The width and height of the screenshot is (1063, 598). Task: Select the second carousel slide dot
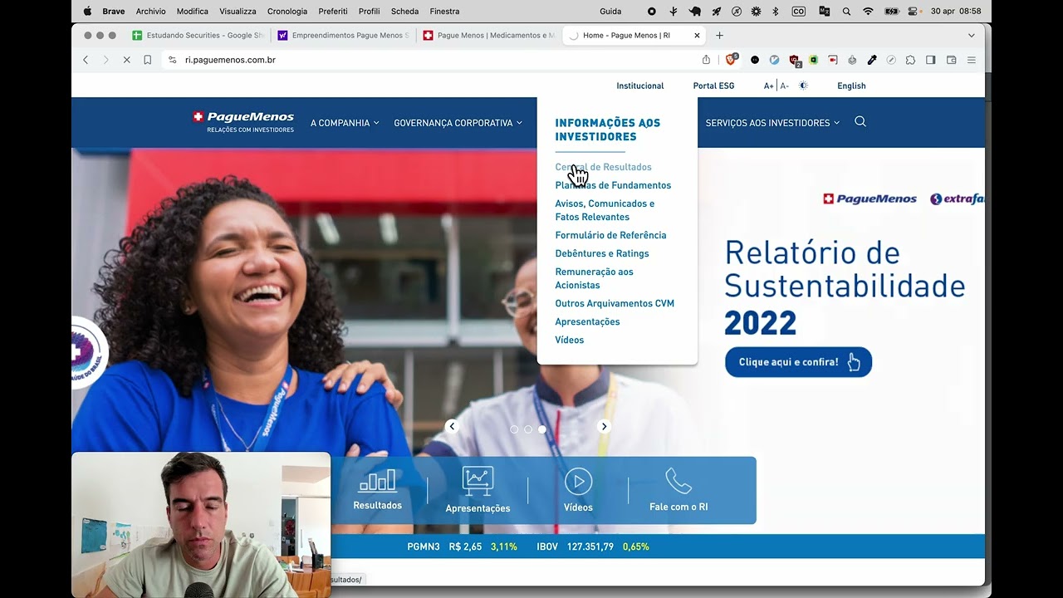coord(528,429)
